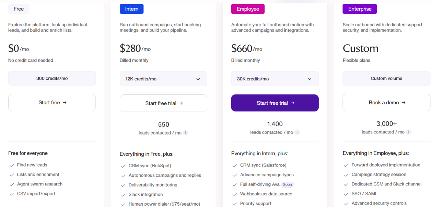Click the Custom volume box
Image resolution: width=431 pixels, height=207 pixels.
(x=386, y=78)
